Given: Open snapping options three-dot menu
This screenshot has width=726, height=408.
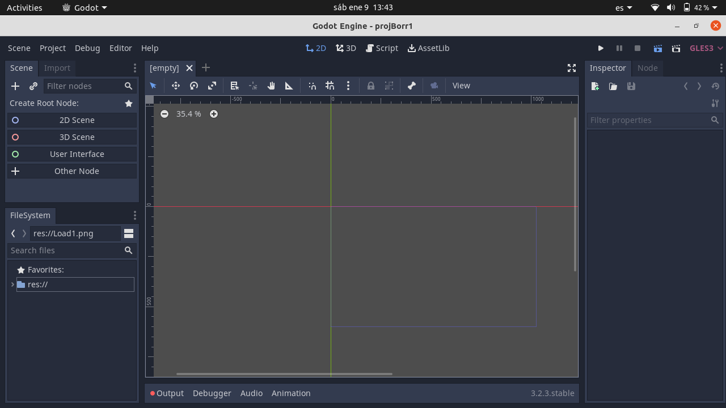Looking at the screenshot, I should [x=348, y=86].
